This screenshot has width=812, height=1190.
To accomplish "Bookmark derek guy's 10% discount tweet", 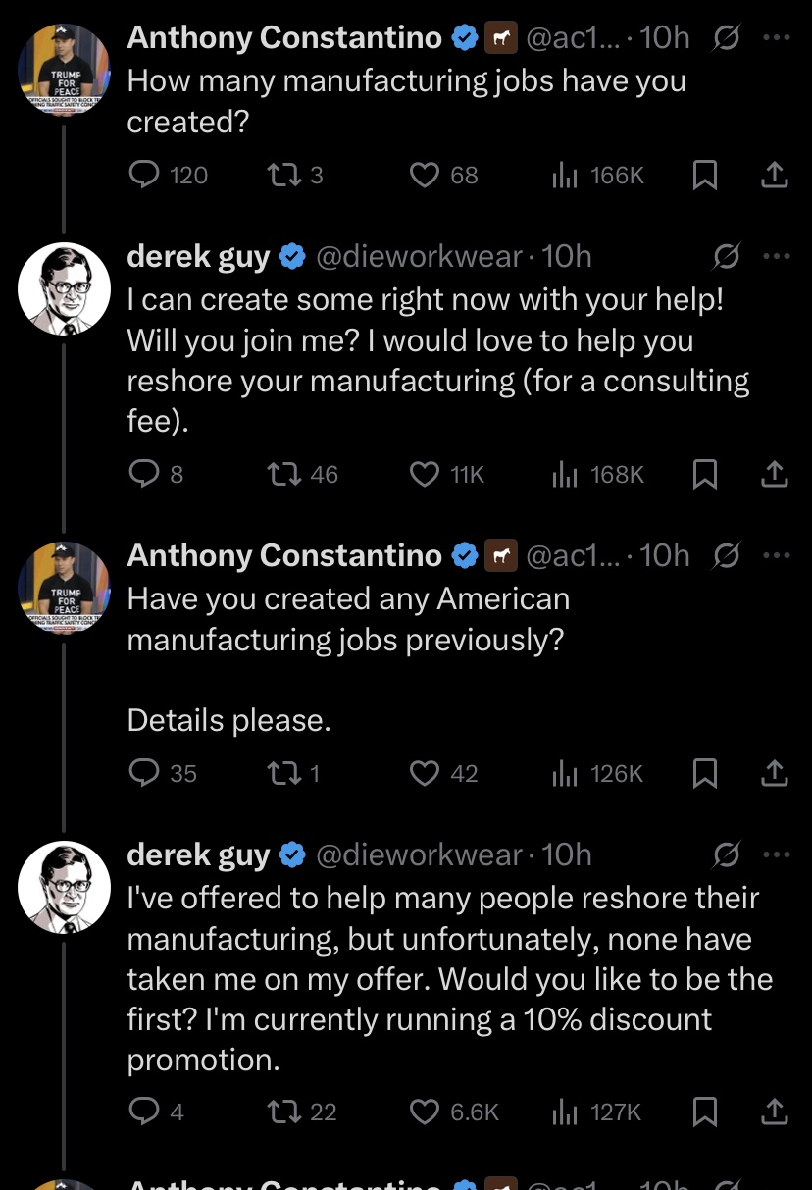I will click(x=704, y=1112).
